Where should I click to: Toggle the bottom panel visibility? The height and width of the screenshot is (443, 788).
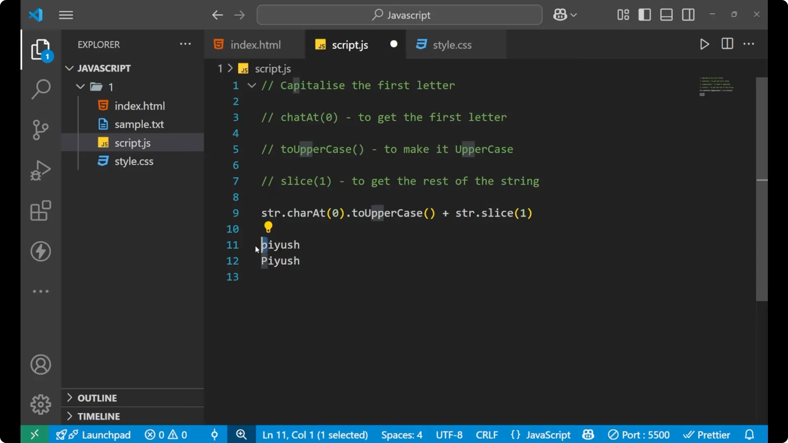coord(666,15)
